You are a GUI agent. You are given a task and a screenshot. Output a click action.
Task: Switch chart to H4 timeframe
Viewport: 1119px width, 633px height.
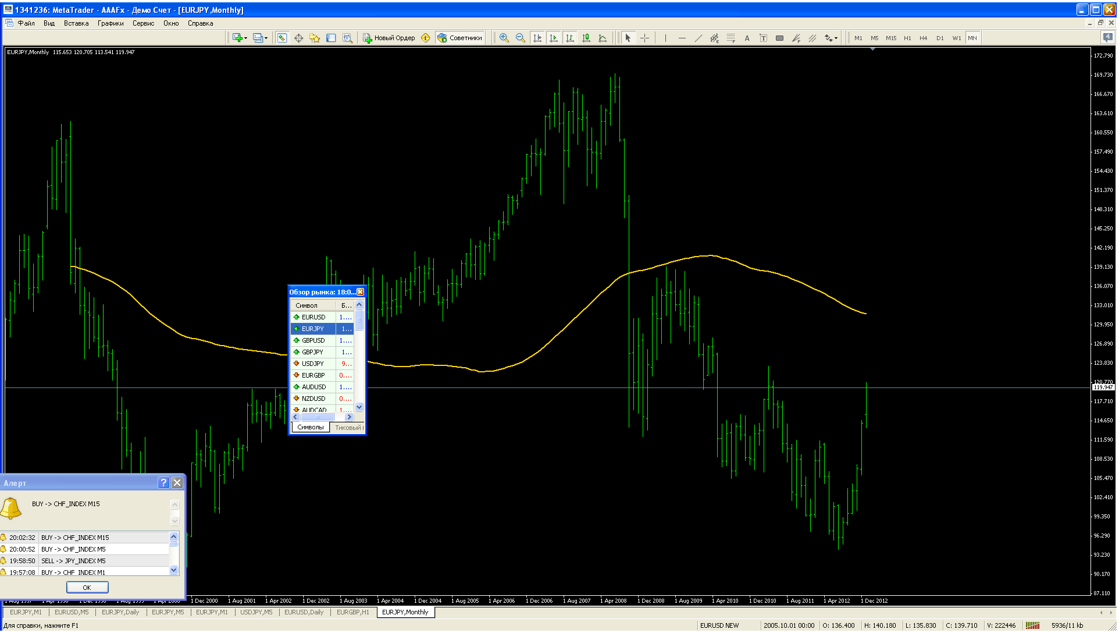click(x=923, y=38)
